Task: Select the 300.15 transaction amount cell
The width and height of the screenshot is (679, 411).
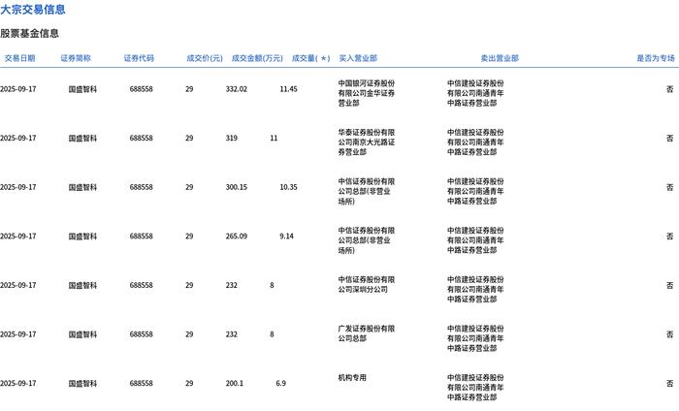Action: tap(237, 187)
